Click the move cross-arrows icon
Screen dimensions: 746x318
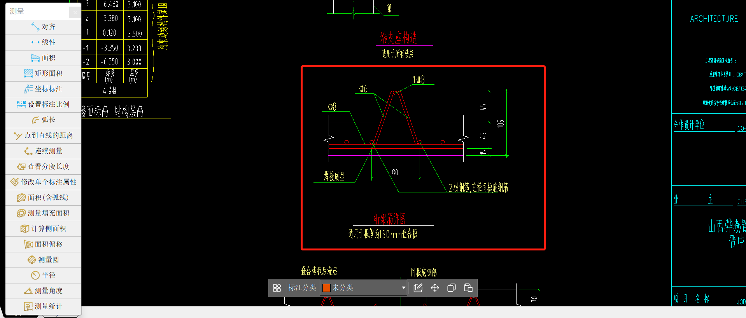coord(435,288)
